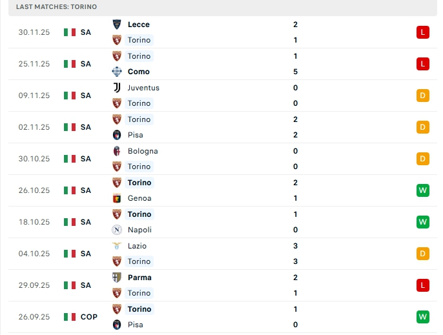Click the Como club crest icon

point(117,72)
